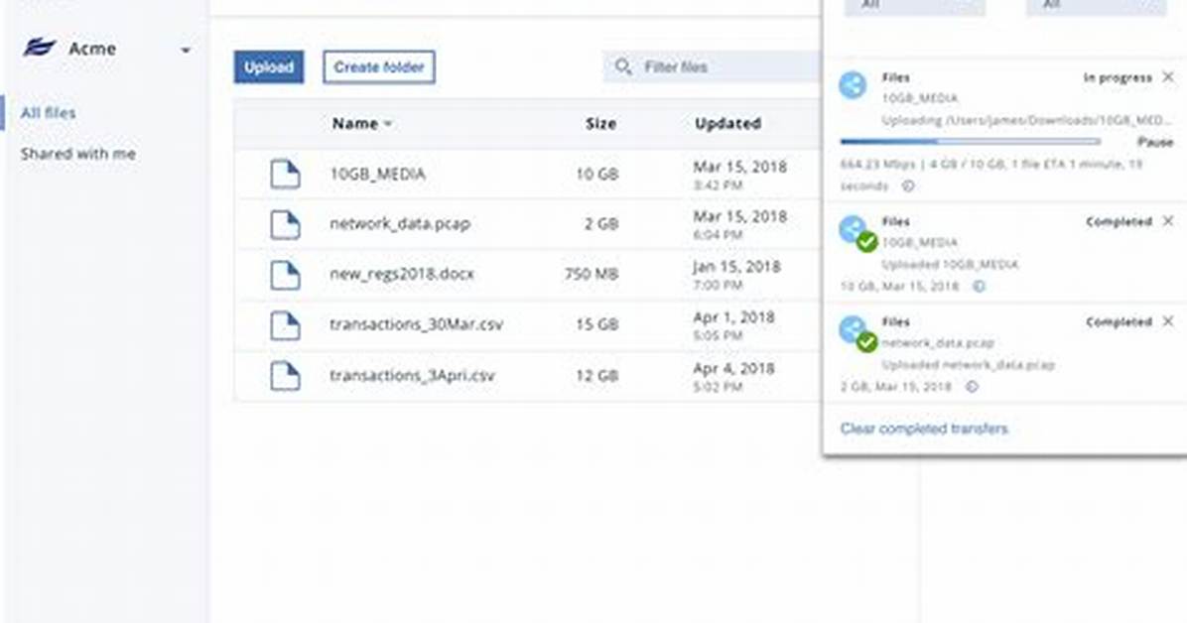This screenshot has width=1187, height=623.
Task: Click the 15 GB size value
Action: pos(597,324)
